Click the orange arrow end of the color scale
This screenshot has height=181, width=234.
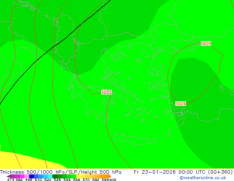[x=110, y=176]
